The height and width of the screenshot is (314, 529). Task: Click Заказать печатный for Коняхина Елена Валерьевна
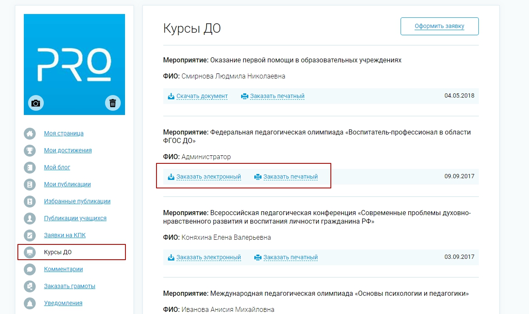(290, 257)
